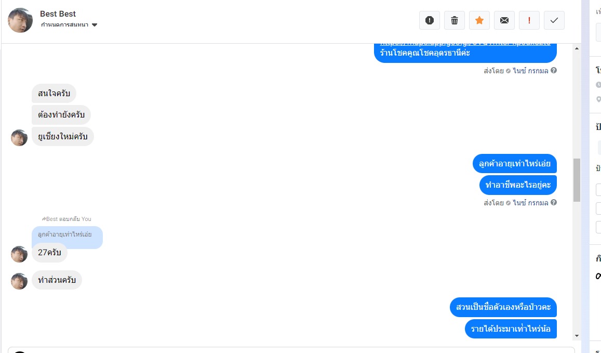
Task: Select the รายได้ประมาเท่าไหร่น้อ sent message
Action: coord(511,329)
